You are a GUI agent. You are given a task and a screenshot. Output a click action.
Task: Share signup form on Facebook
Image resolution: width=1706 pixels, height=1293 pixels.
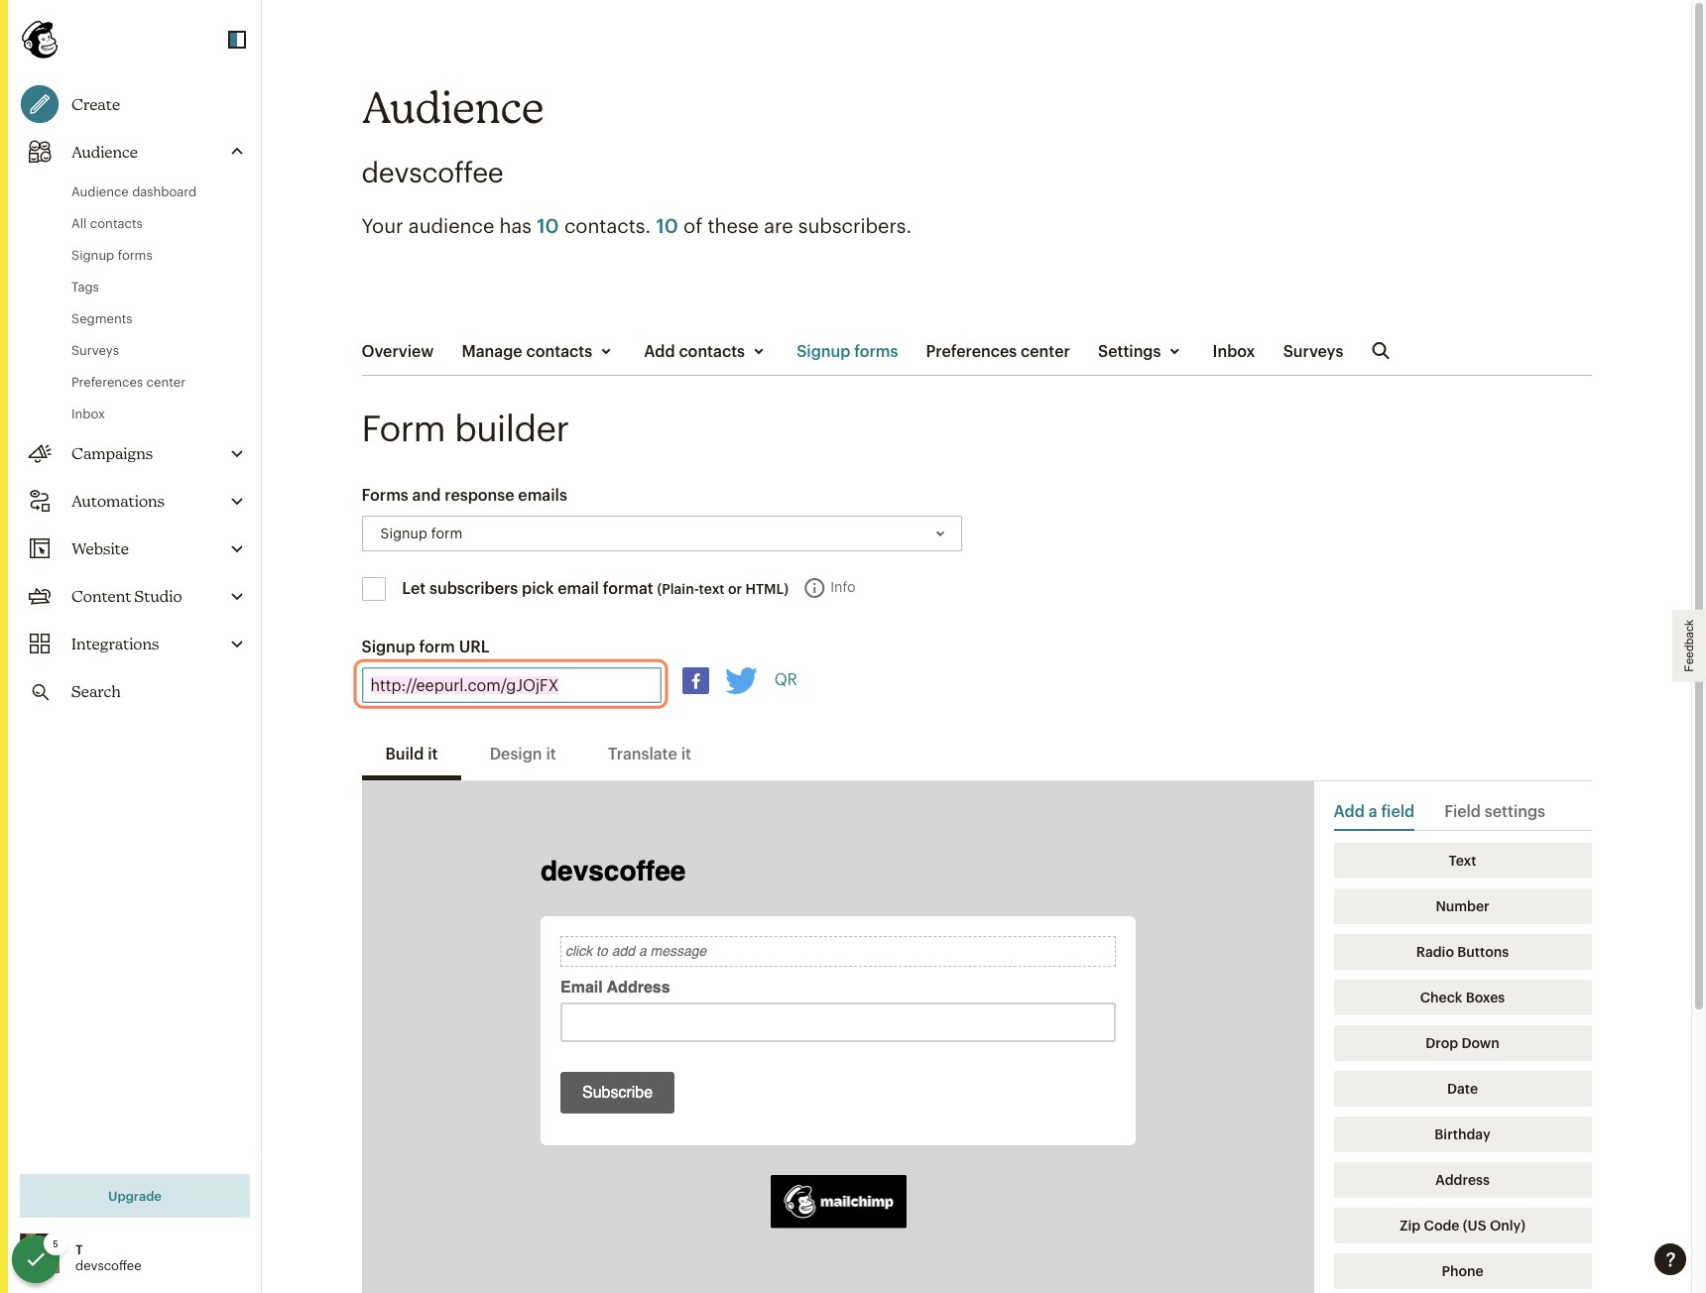(695, 680)
